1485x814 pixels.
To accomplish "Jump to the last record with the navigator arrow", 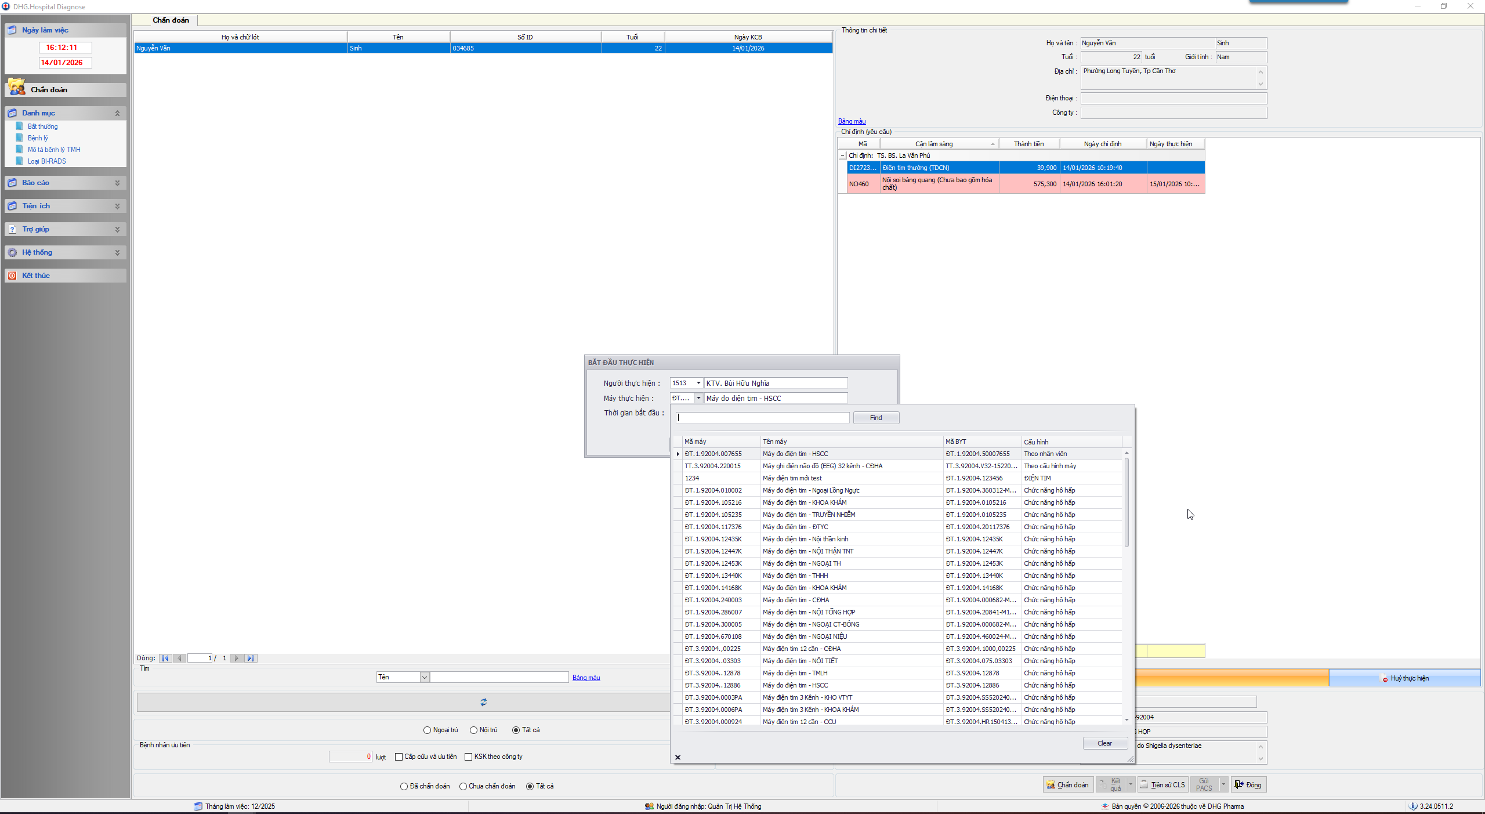I will coord(251,658).
